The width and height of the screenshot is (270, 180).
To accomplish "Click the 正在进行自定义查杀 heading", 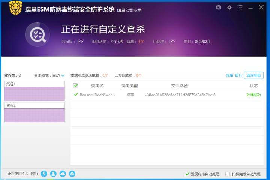I will point(103,29).
